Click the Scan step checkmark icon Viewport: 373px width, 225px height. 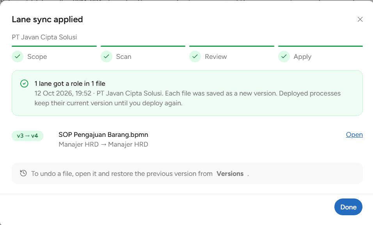107,57
